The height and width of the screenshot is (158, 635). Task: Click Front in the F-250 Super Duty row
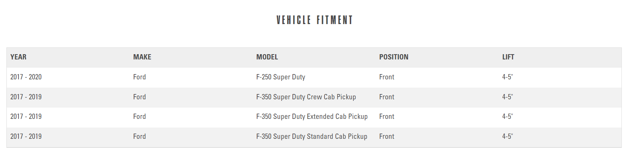pos(387,77)
